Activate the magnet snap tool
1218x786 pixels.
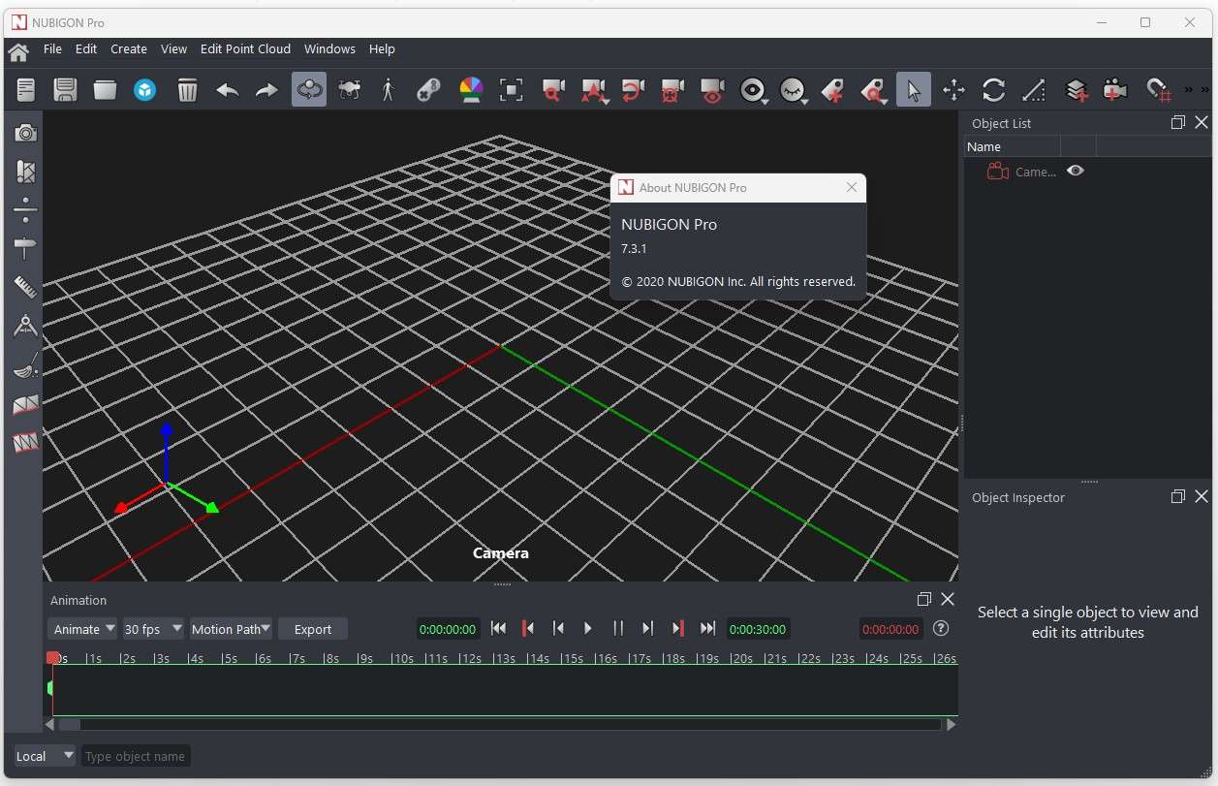click(1158, 90)
